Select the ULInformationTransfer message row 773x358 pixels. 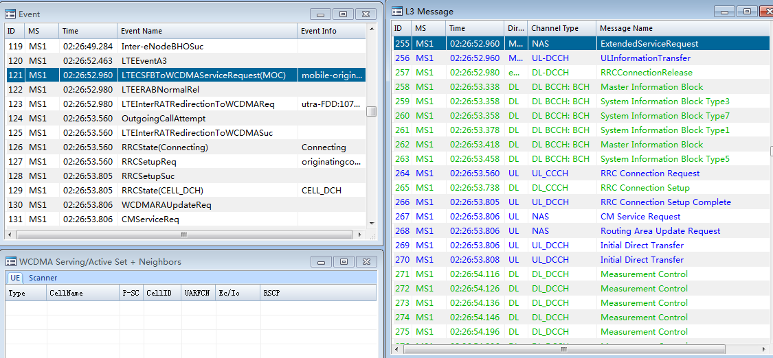pyautogui.click(x=580, y=58)
